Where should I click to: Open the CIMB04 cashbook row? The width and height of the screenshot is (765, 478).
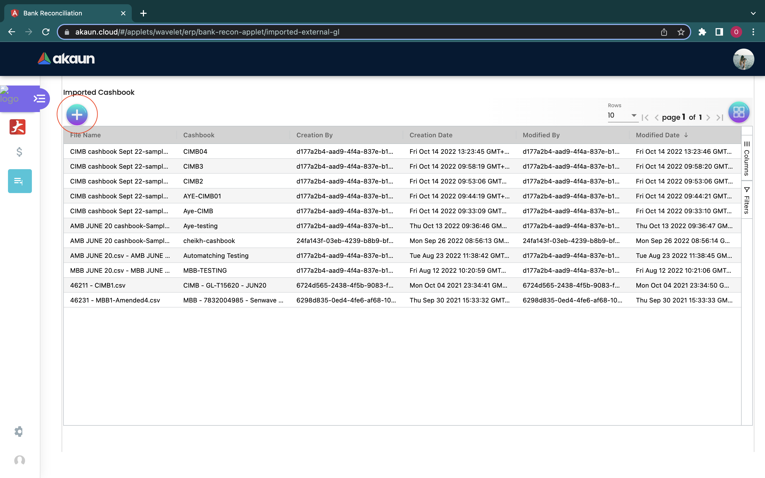pos(195,151)
